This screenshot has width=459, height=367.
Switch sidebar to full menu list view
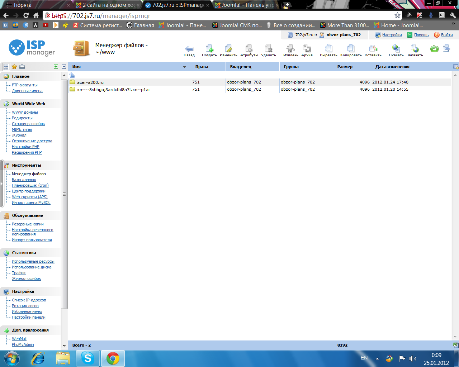(6, 67)
